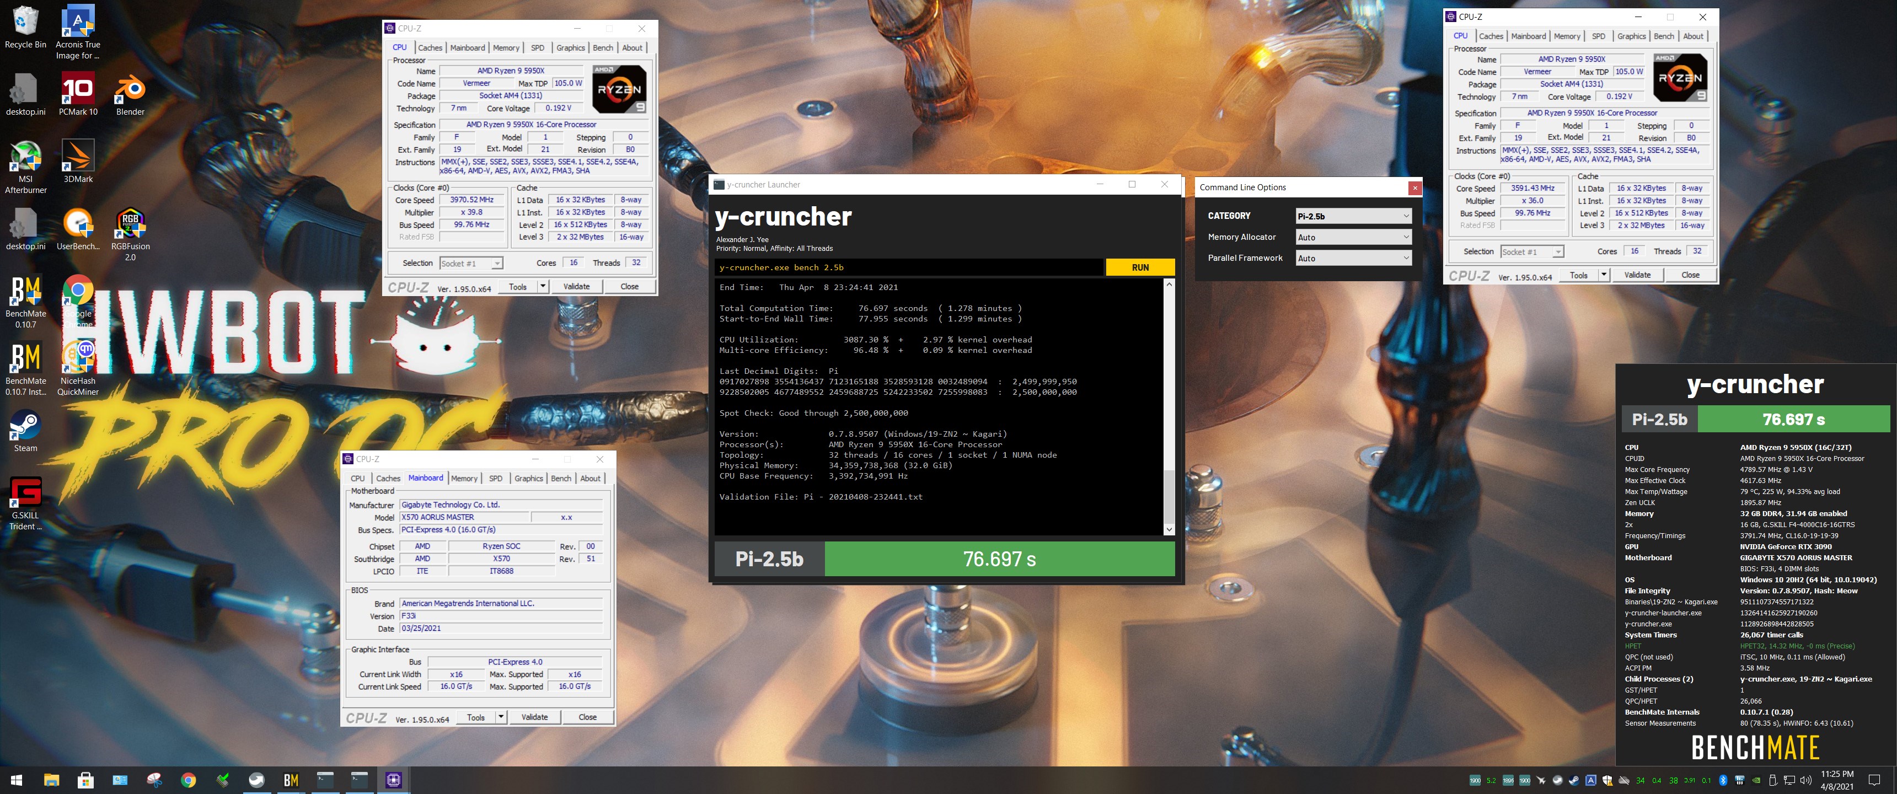Open About tab in right CPU-Z window
This screenshot has height=794, width=1897.
(x=1693, y=36)
